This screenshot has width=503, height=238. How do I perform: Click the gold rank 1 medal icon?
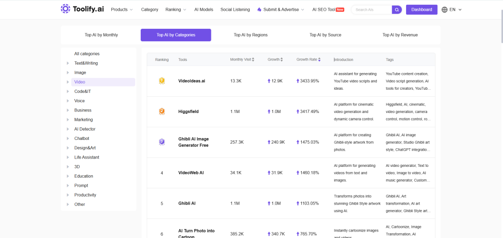tap(162, 81)
